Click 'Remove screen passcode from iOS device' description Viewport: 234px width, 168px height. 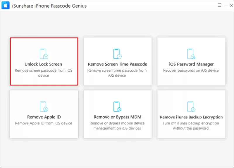click(44, 73)
